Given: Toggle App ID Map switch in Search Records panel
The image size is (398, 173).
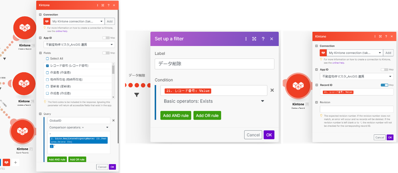Looking at the screenshot, I should pyautogui.click(x=106, y=38).
